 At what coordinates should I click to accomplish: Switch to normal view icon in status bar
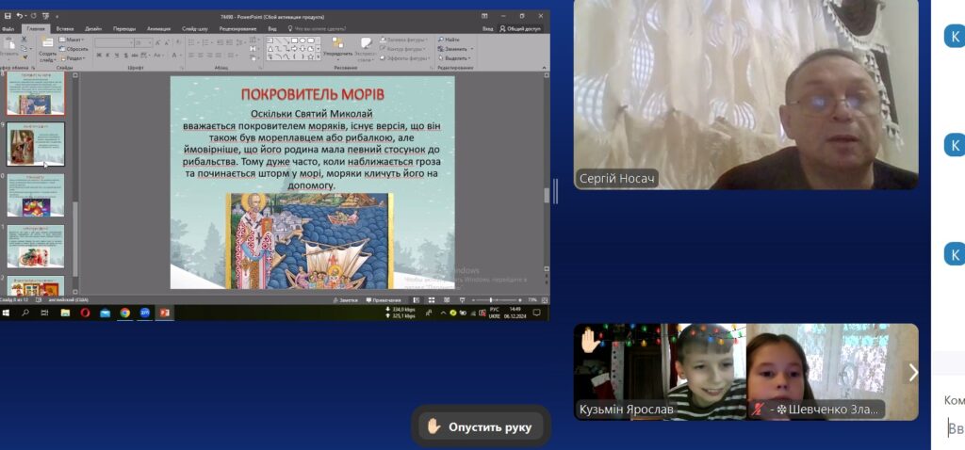point(417,300)
